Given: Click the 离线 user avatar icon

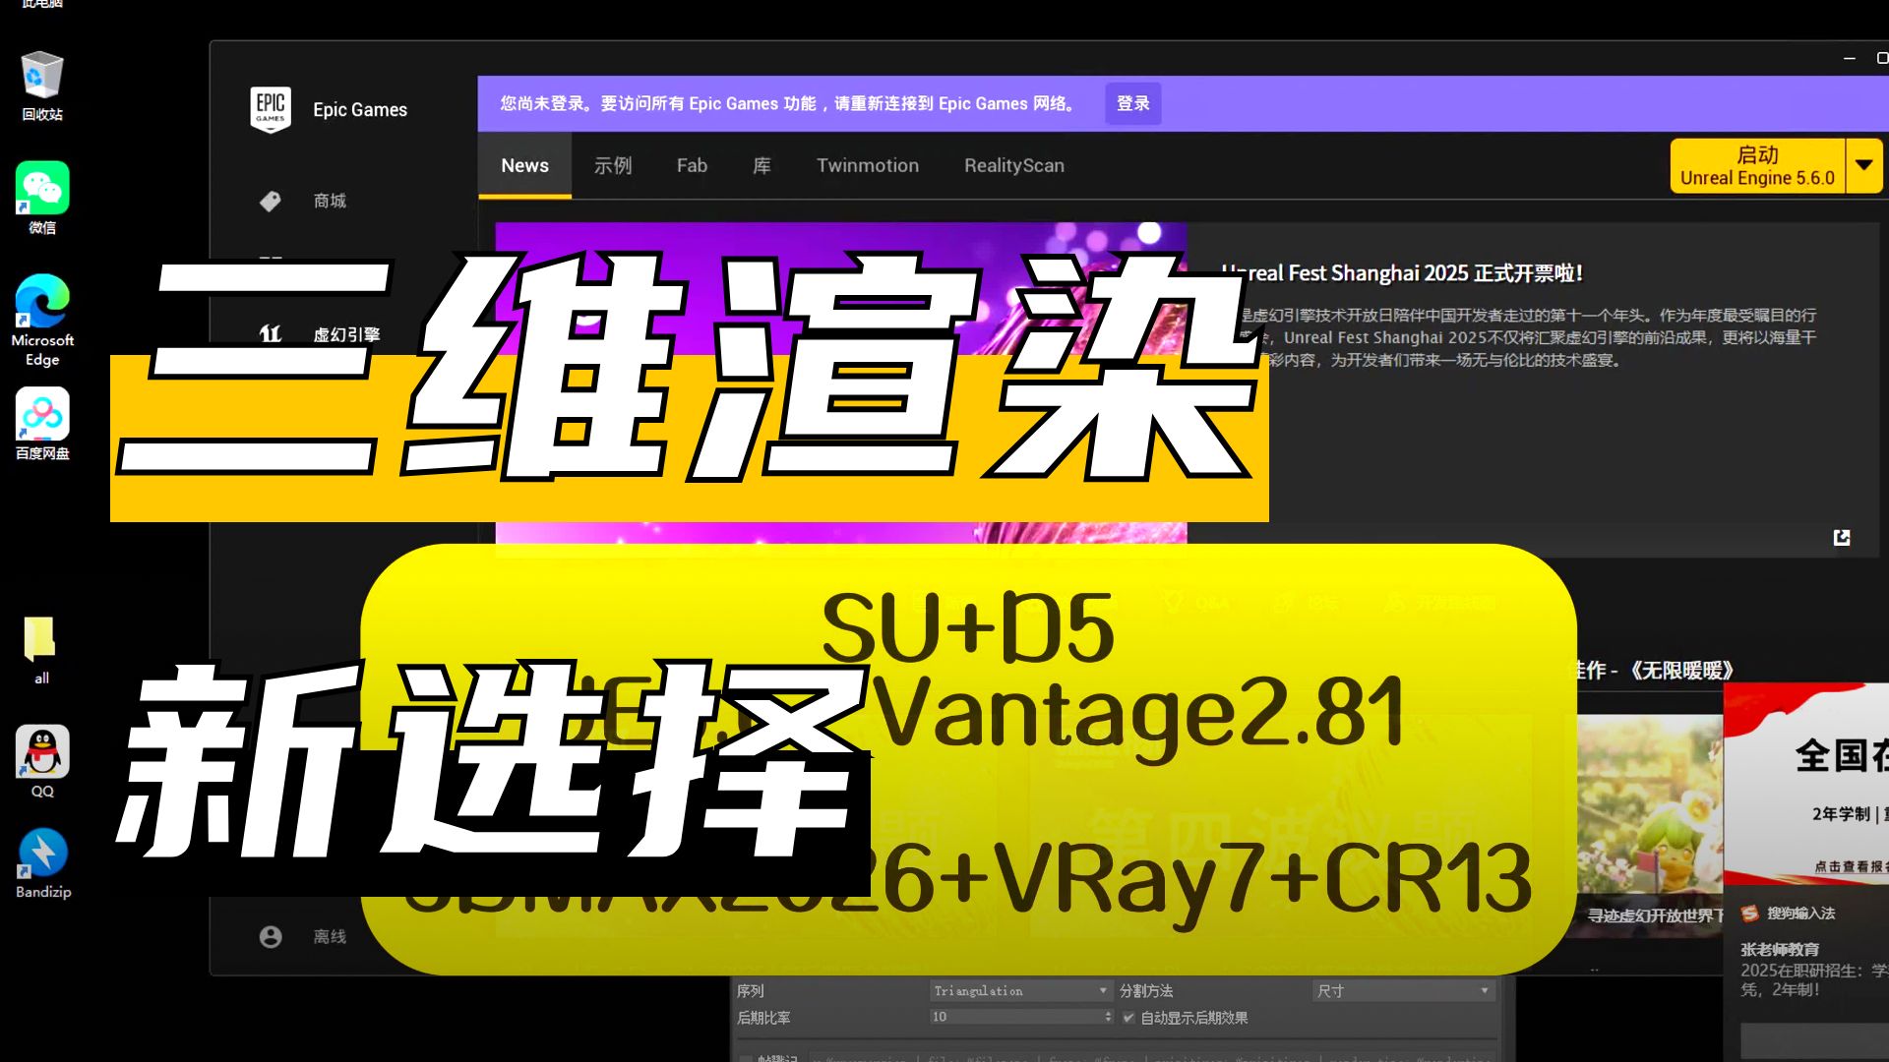Looking at the screenshot, I should click(x=271, y=936).
